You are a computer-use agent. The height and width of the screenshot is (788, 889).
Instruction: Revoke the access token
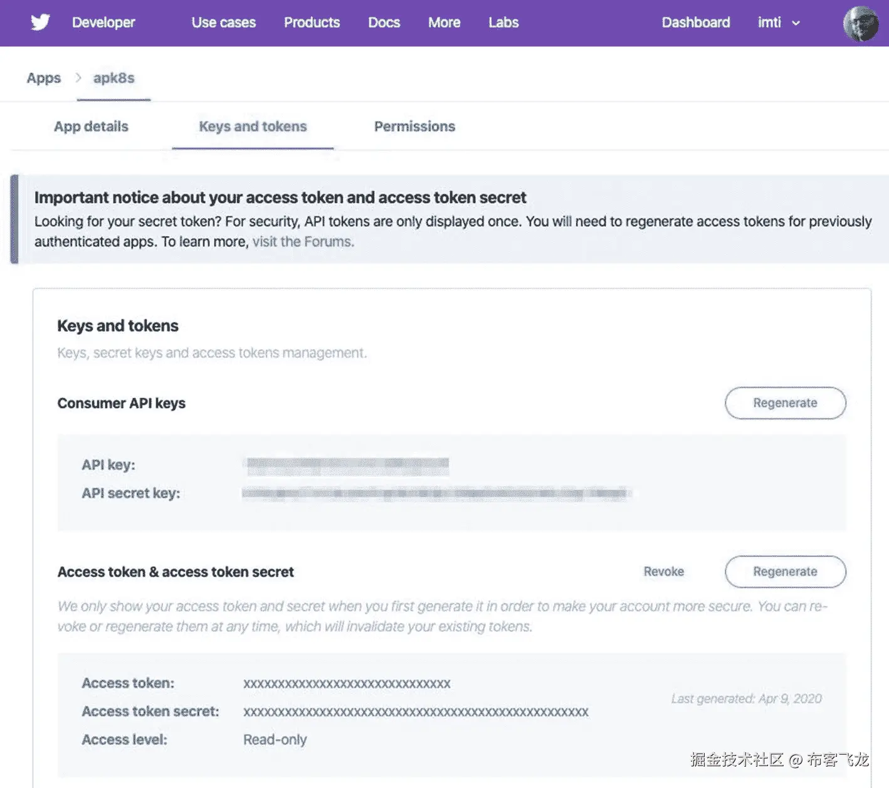click(x=664, y=572)
